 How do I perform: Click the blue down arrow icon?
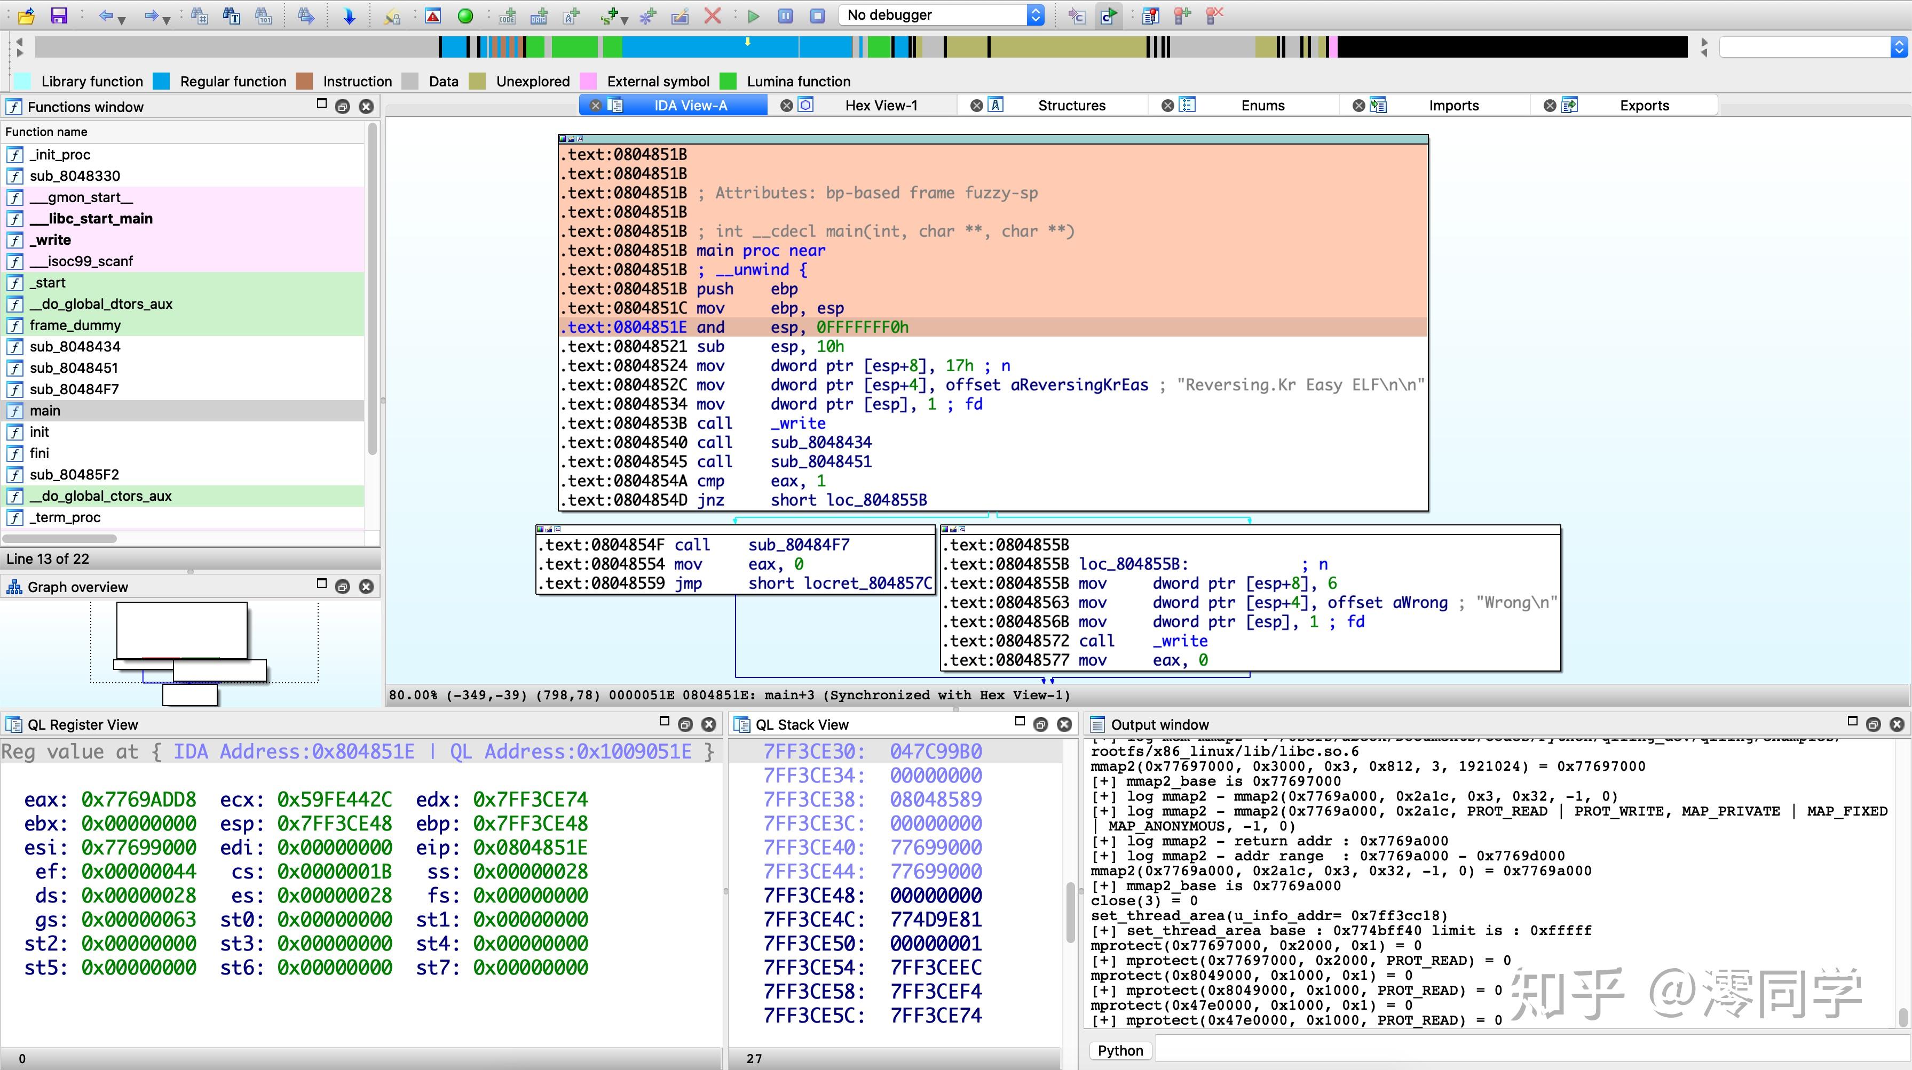point(349,15)
